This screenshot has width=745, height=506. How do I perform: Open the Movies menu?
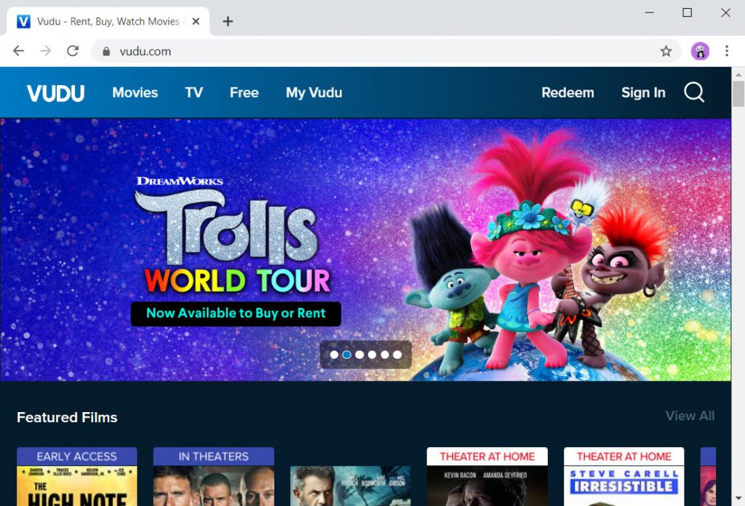(x=135, y=92)
